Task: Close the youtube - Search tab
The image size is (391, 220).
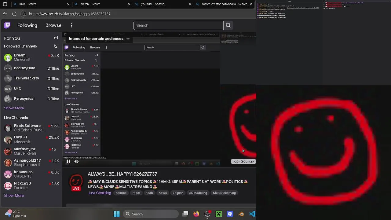Action: pyautogui.click(x=190, y=4)
